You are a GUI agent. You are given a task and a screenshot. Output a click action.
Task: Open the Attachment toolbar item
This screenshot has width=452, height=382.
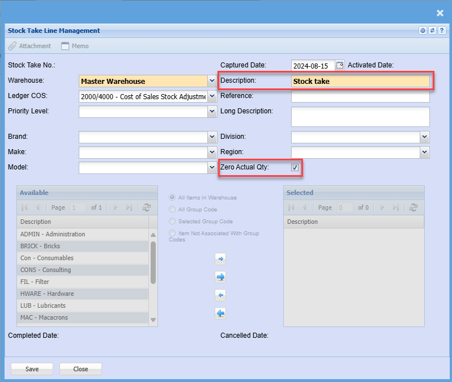pos(29,46)
